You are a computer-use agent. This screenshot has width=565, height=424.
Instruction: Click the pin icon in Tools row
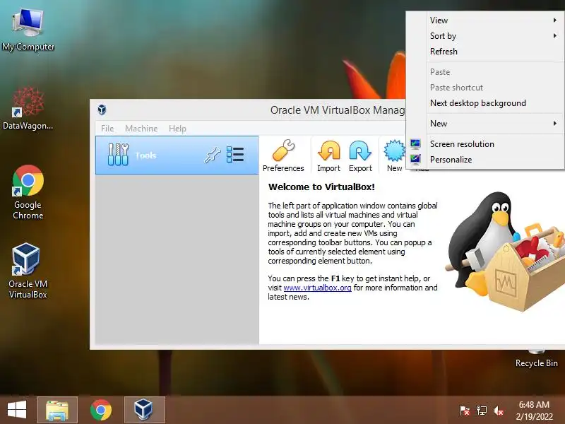coord(213,155)
